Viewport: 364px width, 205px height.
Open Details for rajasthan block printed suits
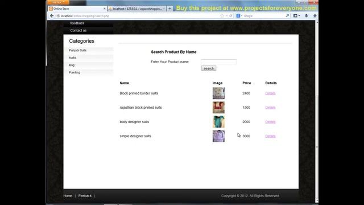(x=270, y=108)
